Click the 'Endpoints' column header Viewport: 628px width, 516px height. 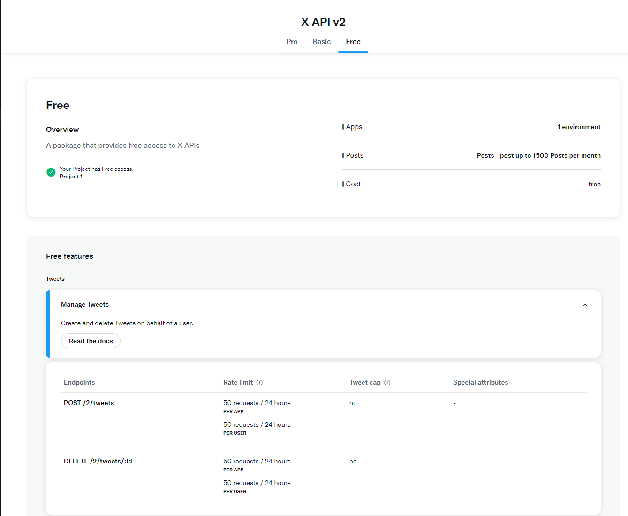(79, 382)
